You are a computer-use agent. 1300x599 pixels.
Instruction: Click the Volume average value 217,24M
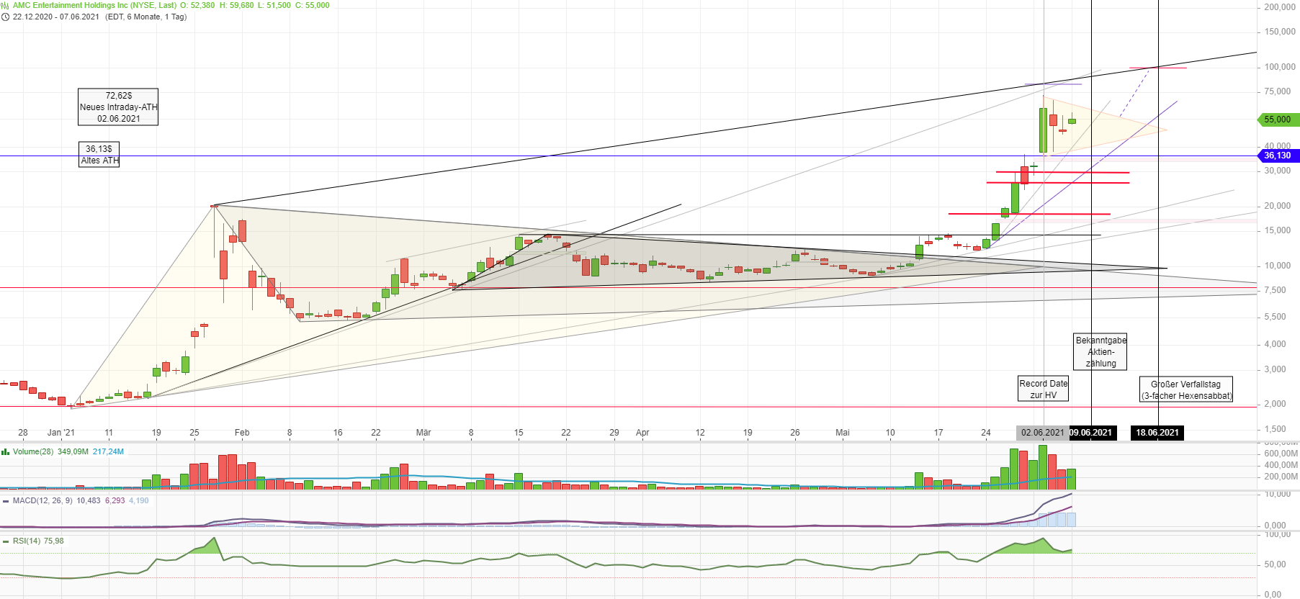(x=108, y=451)
